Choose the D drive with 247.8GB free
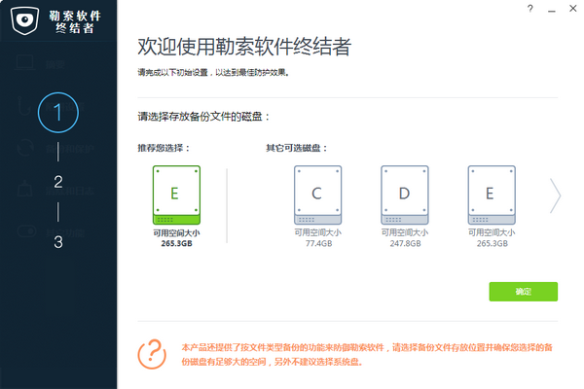The width and height of the screenshot is (584, 389). point(405,195)
